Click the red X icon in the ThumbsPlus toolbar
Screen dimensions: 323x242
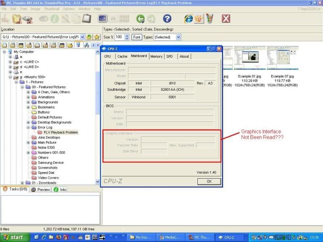pyautogui.click(x=226, y=19)
